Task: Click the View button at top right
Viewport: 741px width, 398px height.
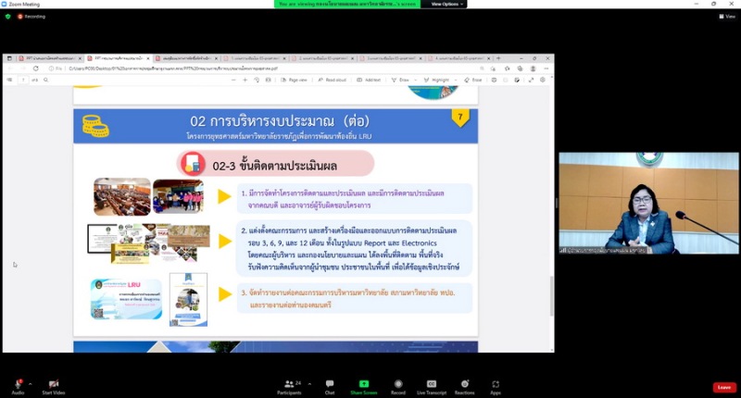Action: tap(727, 16)
